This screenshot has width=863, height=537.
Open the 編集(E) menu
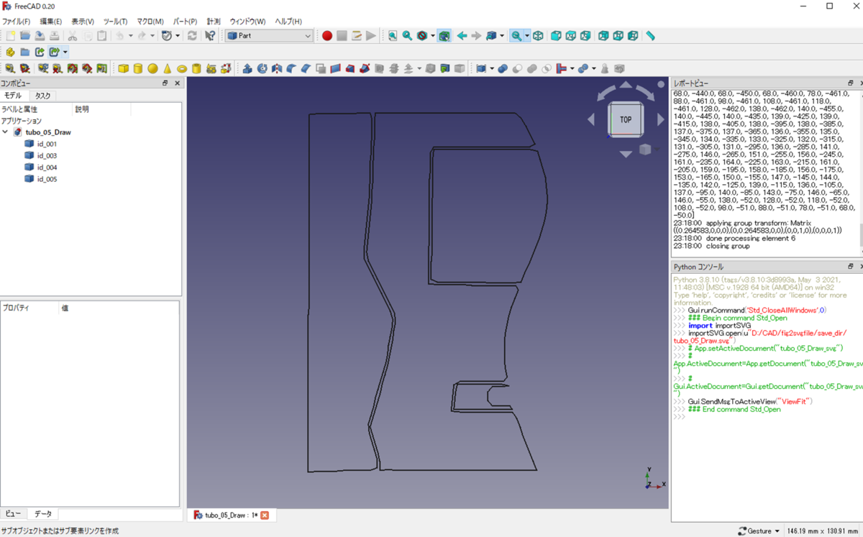(x=50, y=22)
